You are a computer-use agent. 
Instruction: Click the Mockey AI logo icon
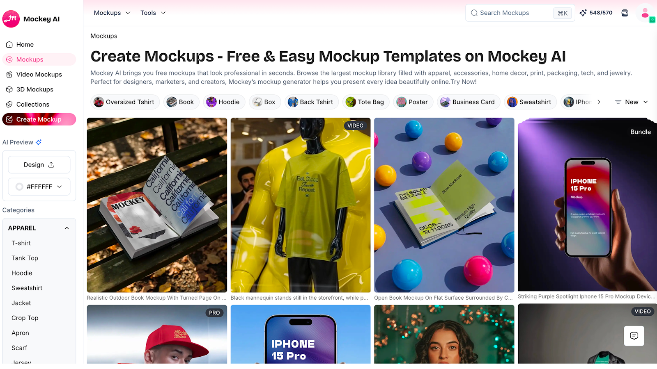coord(11,19)
